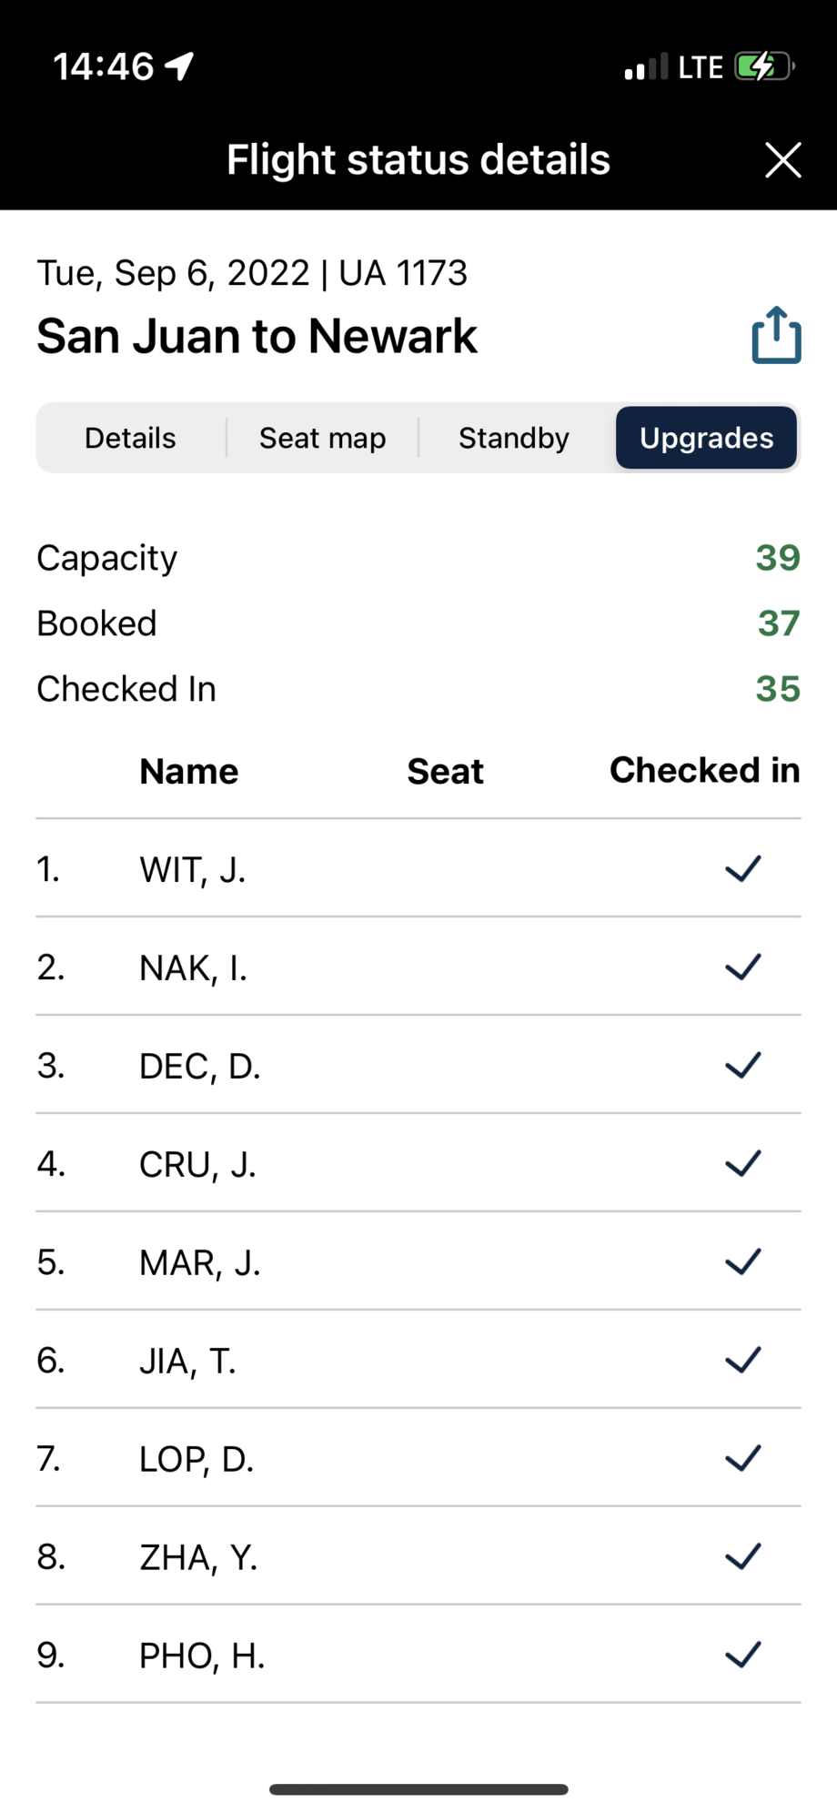Tap the battery charging icon in status bar
The image size is (837, 1813).
pyautogui.click(x=764, y=66)
